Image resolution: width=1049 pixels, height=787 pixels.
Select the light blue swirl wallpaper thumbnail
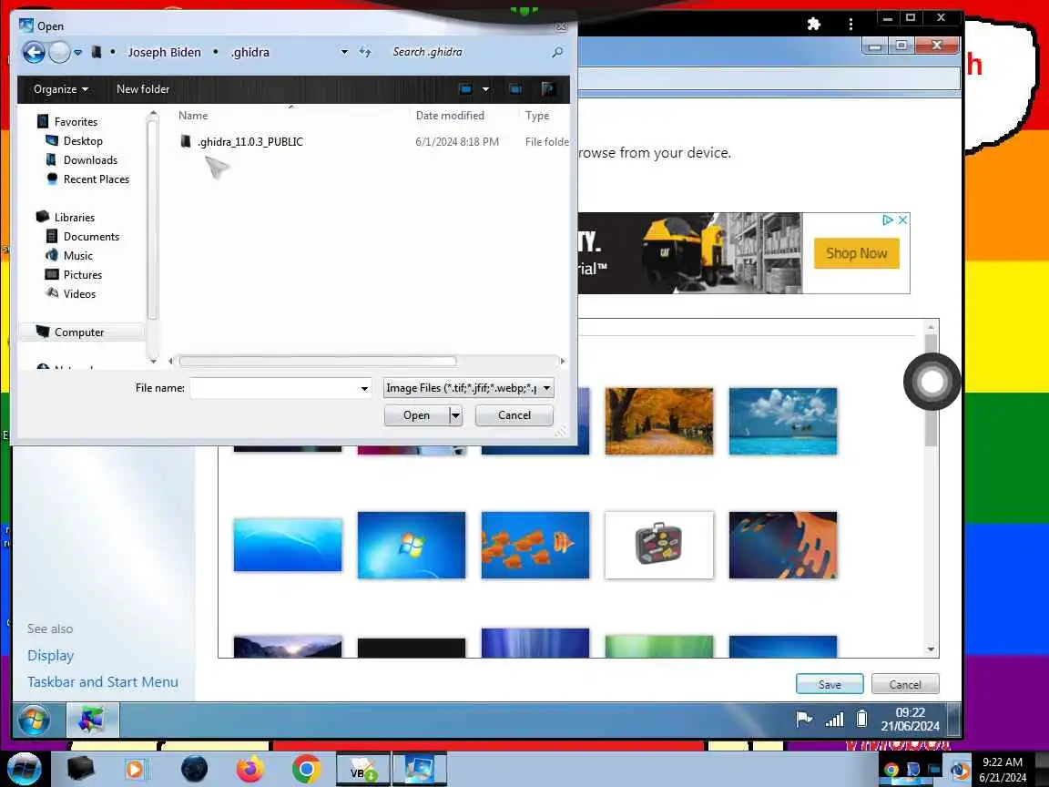(x=288, y=545)
